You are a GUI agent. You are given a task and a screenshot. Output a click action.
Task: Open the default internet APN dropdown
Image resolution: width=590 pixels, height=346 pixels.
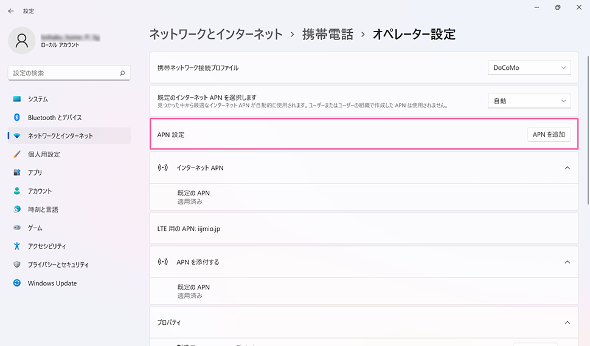529,101
